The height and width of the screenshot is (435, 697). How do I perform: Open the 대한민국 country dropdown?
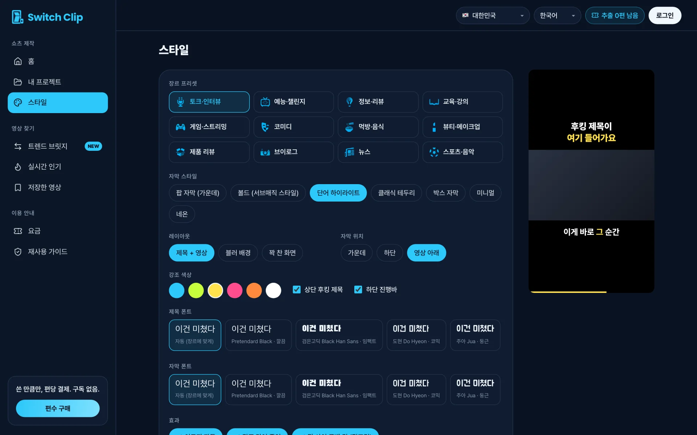point(493,16)
